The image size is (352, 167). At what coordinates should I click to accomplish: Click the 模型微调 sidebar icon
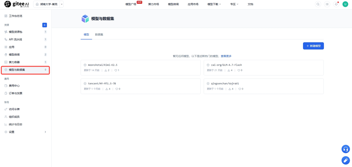[6, 55]
